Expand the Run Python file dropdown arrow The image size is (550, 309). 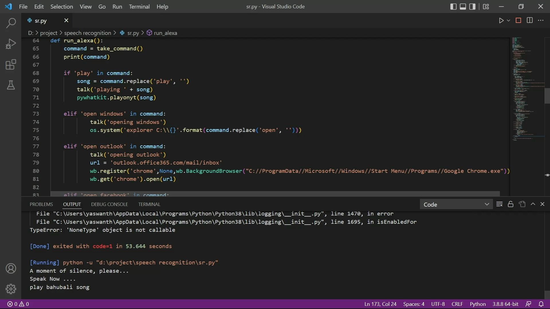point(508,21)
